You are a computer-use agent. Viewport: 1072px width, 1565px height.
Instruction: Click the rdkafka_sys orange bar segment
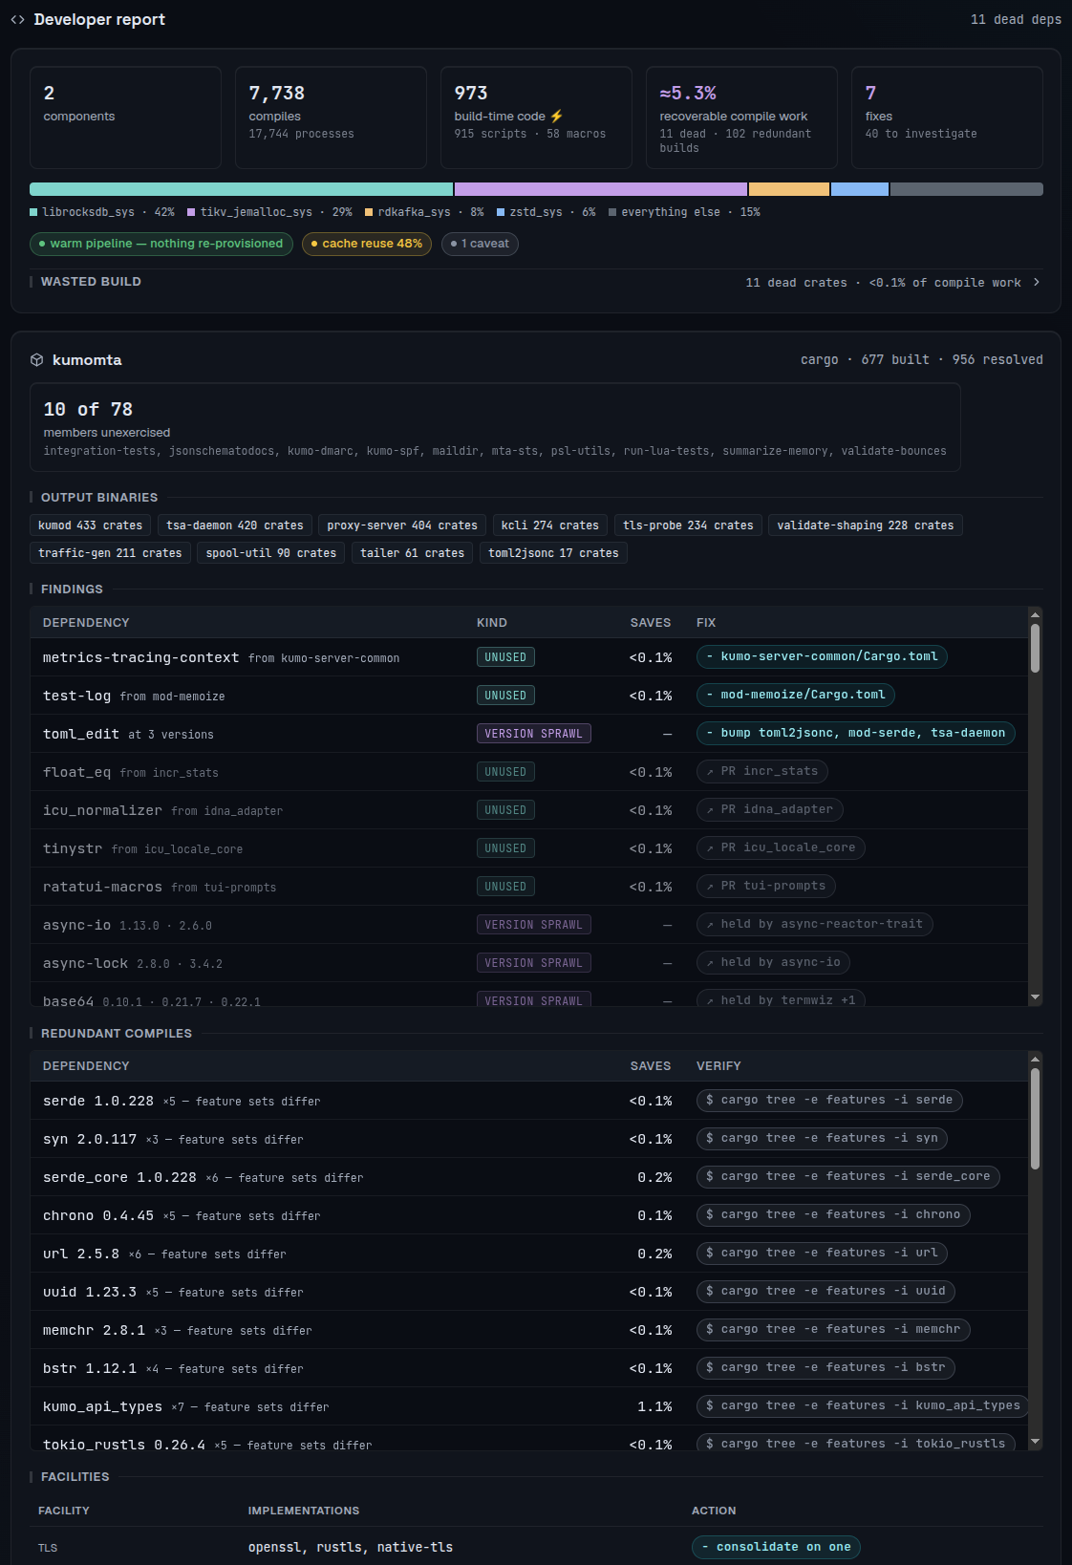point(789,189)
